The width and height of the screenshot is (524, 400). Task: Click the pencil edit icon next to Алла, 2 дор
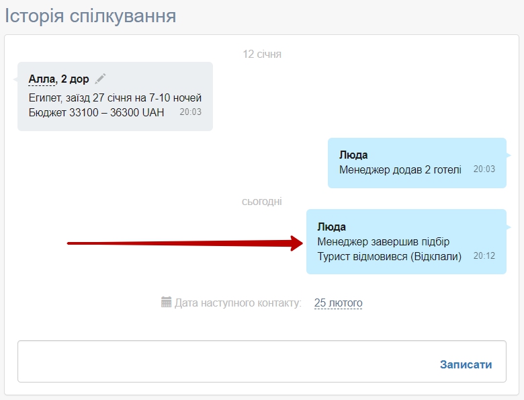(100, 79)
